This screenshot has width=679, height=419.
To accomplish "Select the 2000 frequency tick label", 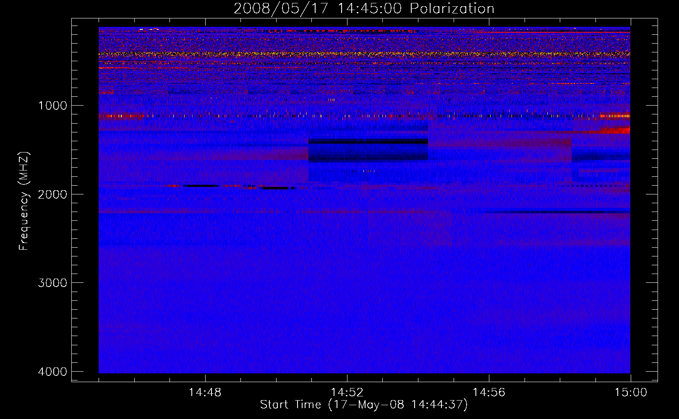I will pyautogui.click(x=52, y=194).
